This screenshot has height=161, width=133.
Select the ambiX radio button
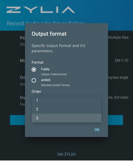[34, 80]
